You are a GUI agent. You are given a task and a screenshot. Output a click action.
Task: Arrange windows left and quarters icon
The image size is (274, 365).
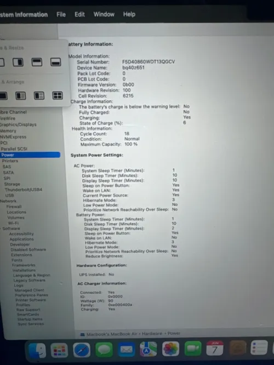(39, 96)
